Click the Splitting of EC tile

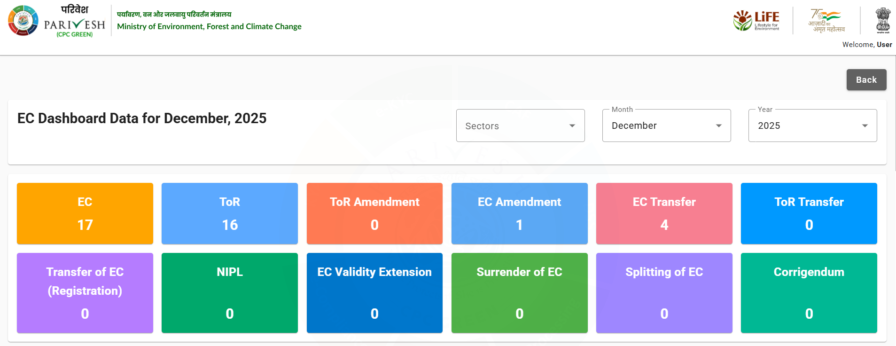pos(664,292)
